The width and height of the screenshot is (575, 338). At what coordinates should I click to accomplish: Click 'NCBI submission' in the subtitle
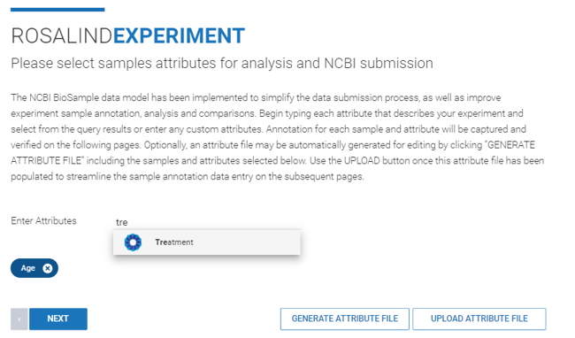379,64
